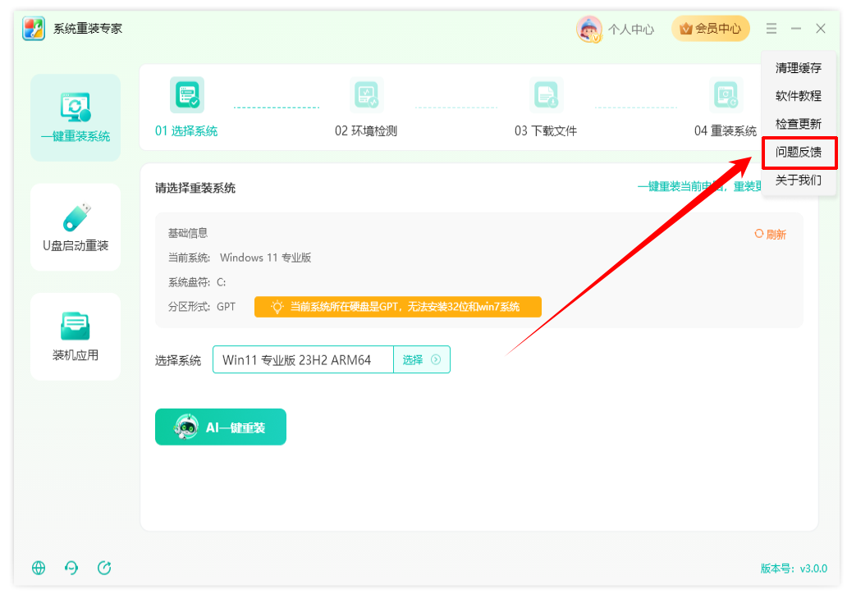The image size is (847, 594).
Task: Click the 03 下载文件 step icon
Action: [546, 95]
